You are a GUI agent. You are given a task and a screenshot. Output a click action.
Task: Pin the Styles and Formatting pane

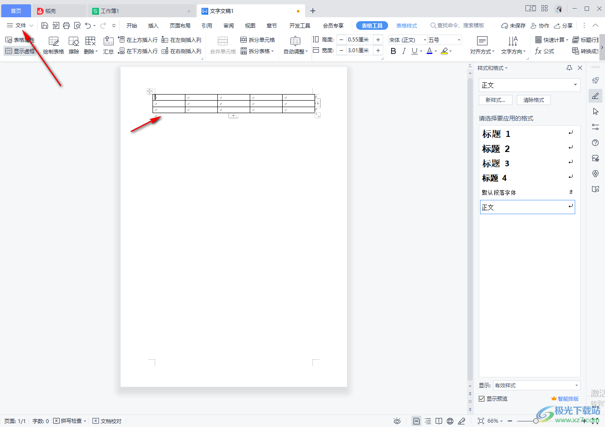tap(569, 68)
